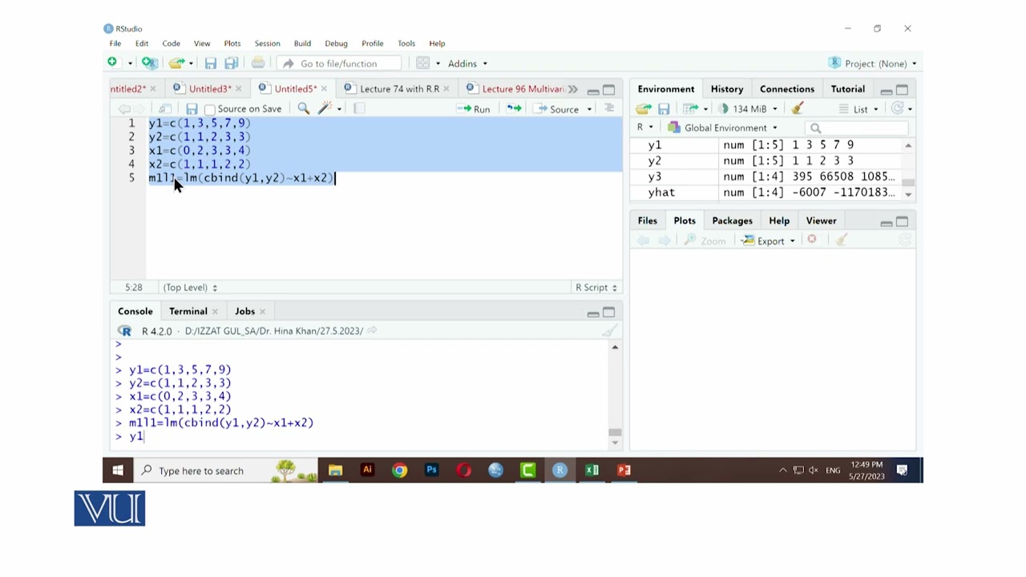Screen dimensions: 1026x577
Task: Save workspace from Environment pane toolbar
Action: (x=664, y=108)
